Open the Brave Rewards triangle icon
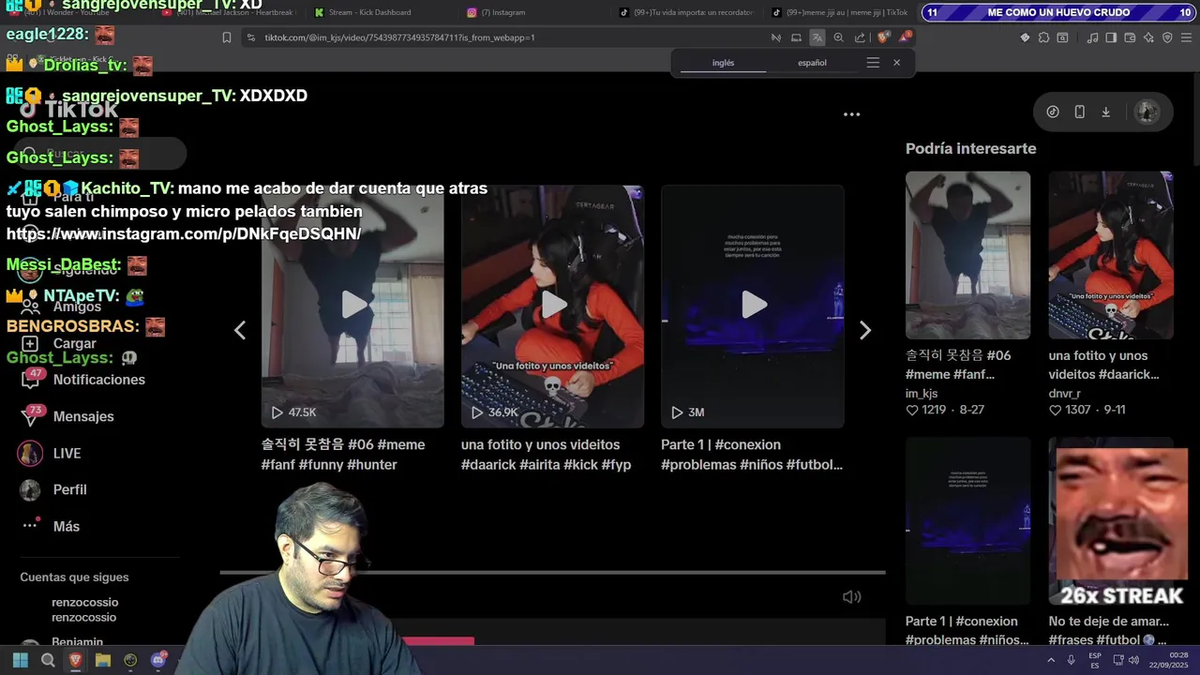The image size is (1200, 675). tap(905, 37)
